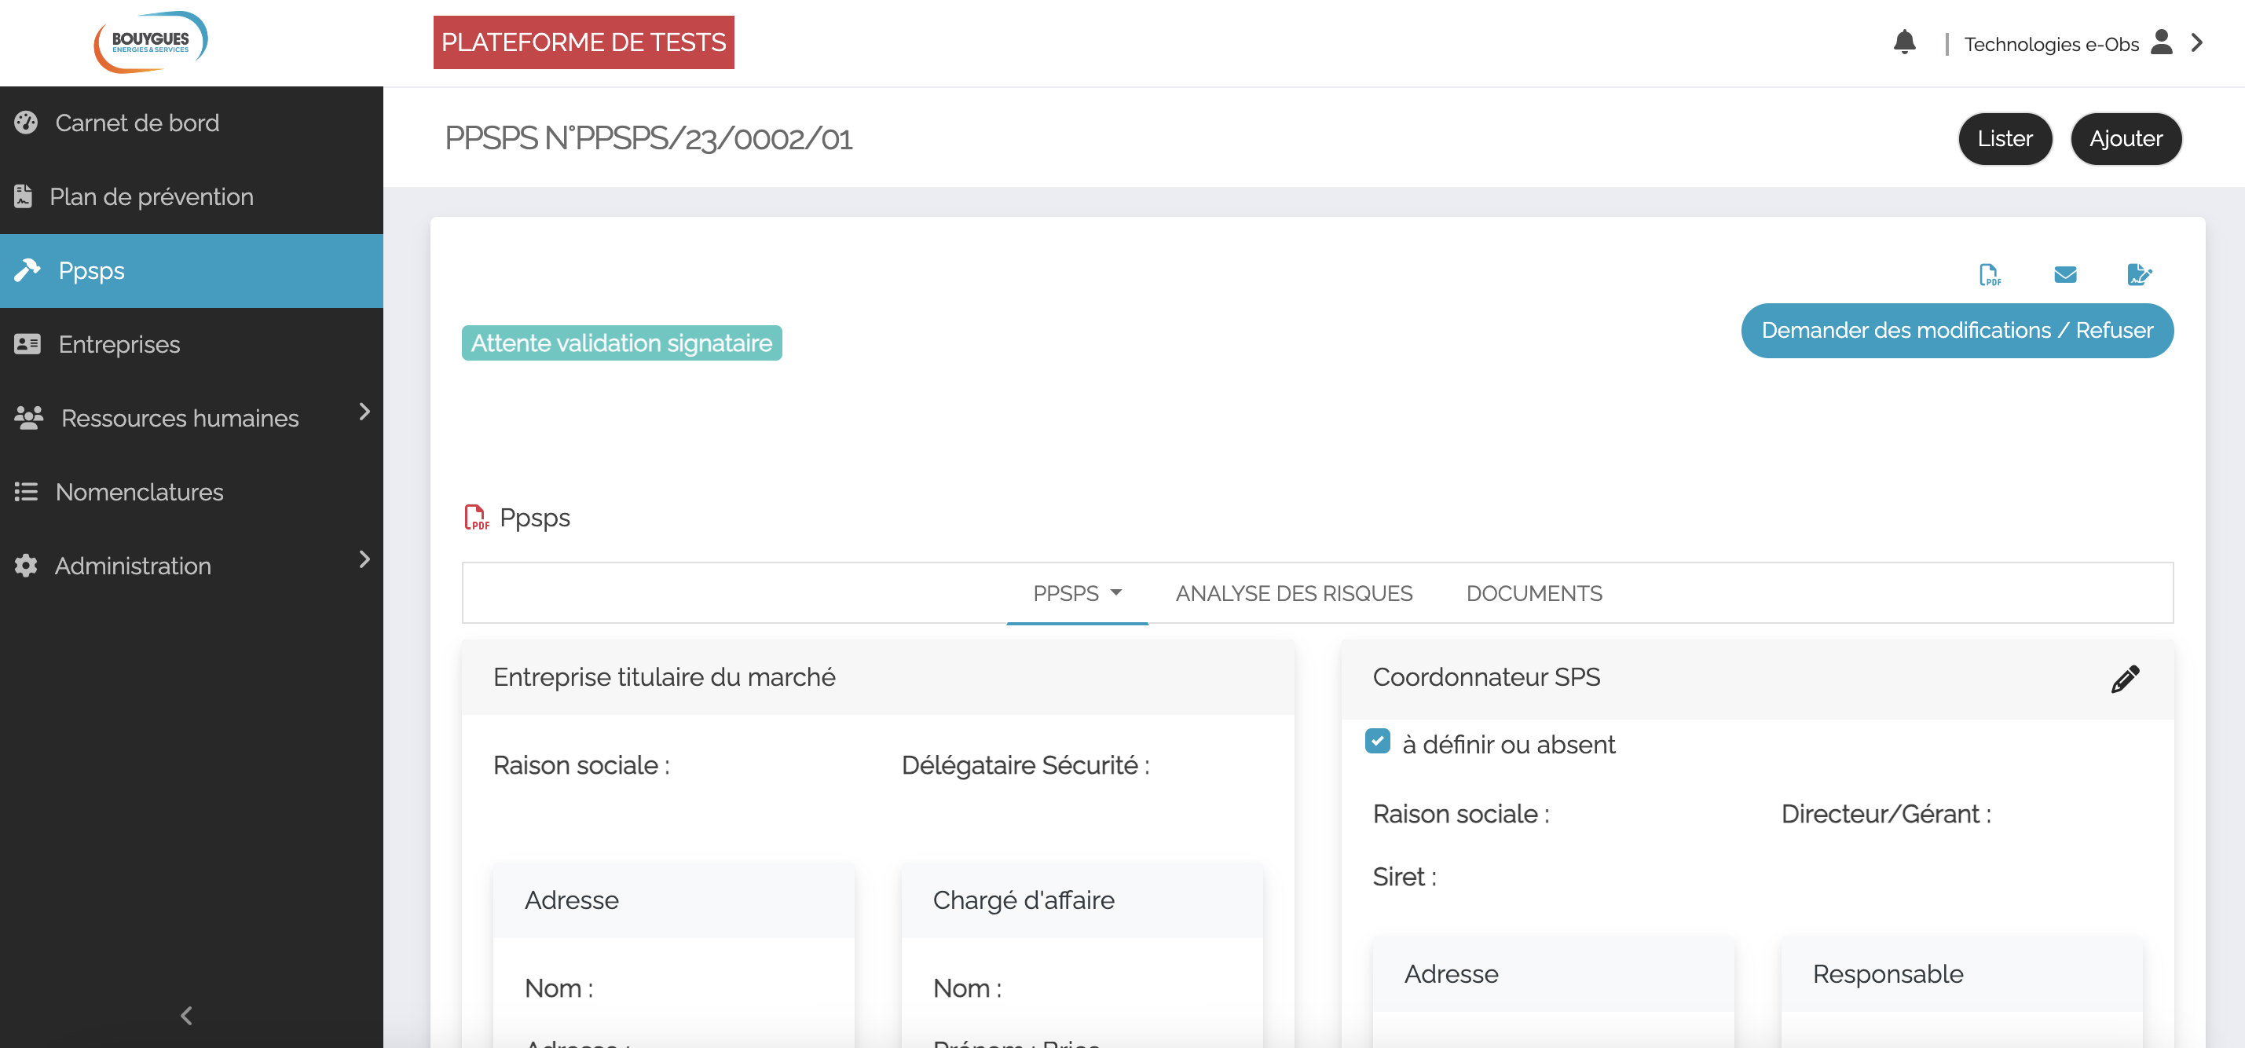Click the Administration gear icon
The image size is (2245, 1048).
[26, 566]
